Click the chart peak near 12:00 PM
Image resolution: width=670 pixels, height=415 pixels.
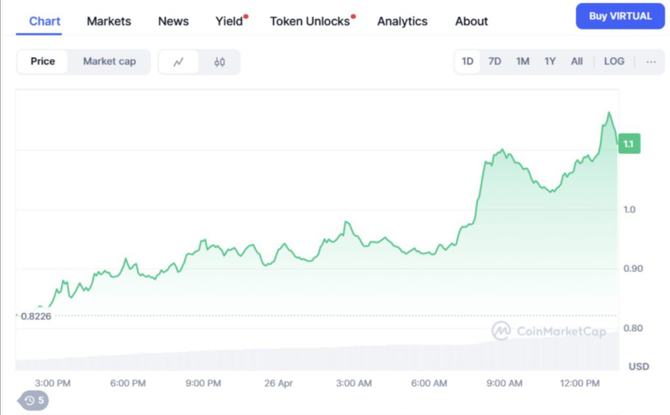(x=609, y=113)
